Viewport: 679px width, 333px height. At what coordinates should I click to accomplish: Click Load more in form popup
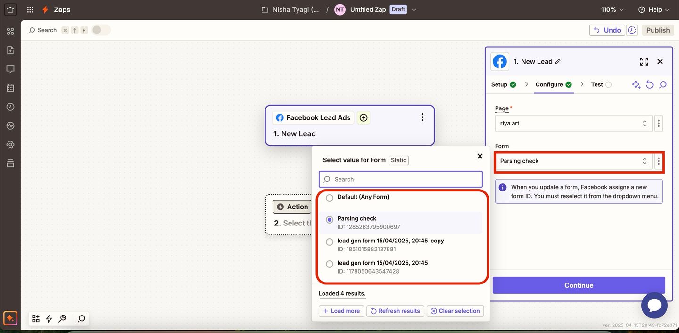pos(341,311)
